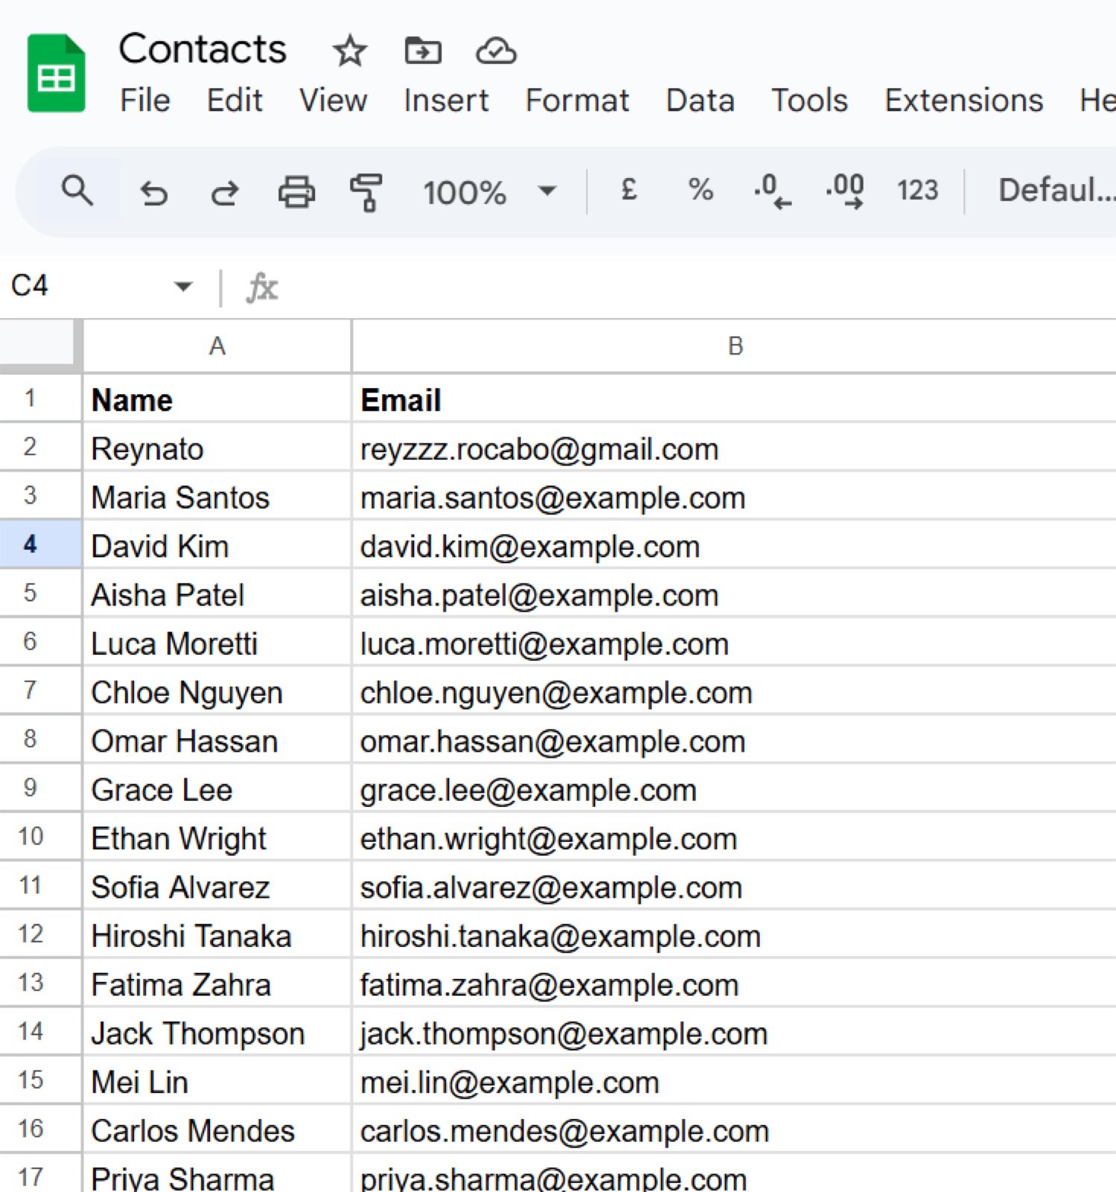Click the Name header cell
This screenshot has width=1116, height=1192.
217,399
